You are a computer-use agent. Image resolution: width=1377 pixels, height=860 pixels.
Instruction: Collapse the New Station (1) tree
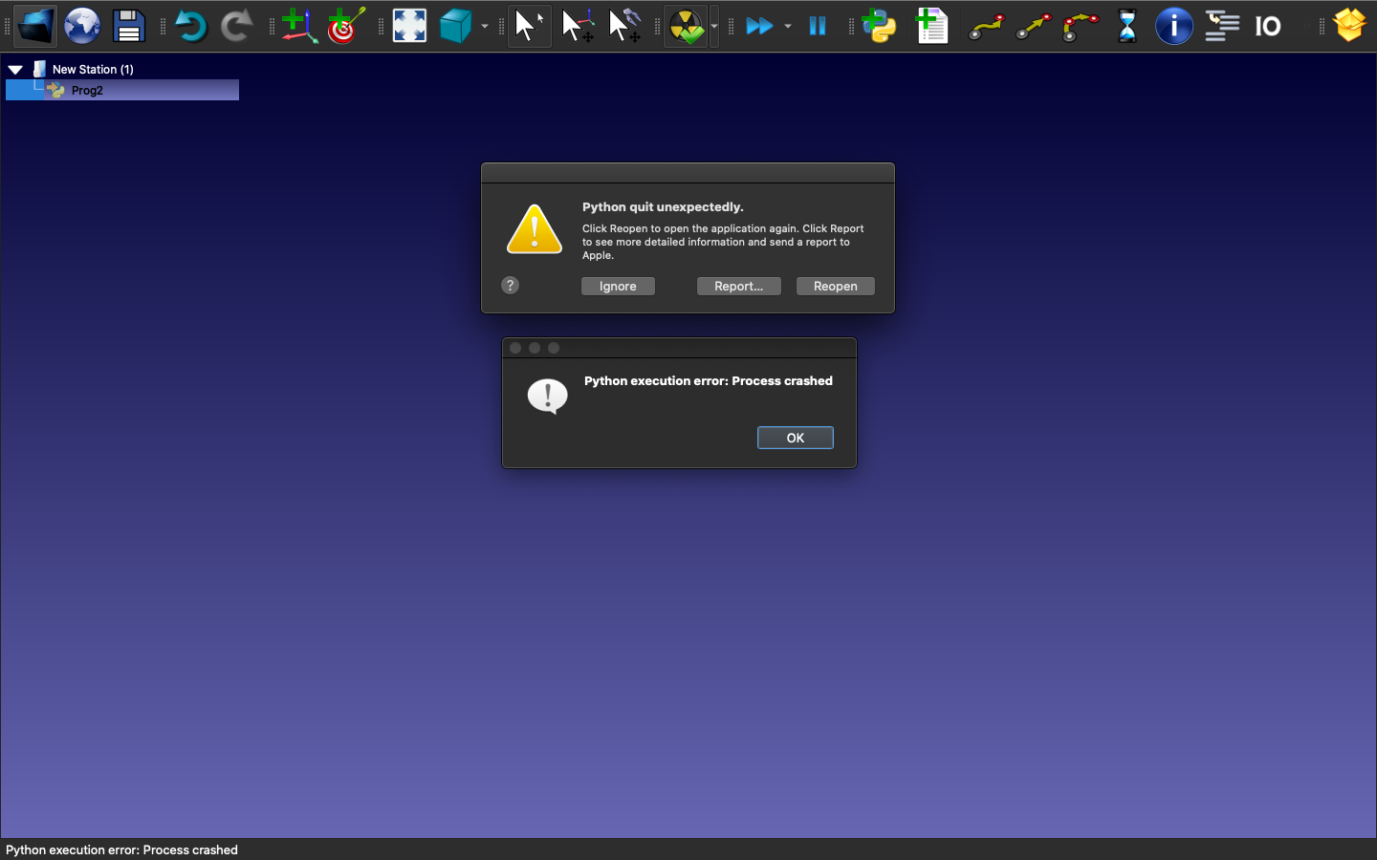(x=15, y=70)
